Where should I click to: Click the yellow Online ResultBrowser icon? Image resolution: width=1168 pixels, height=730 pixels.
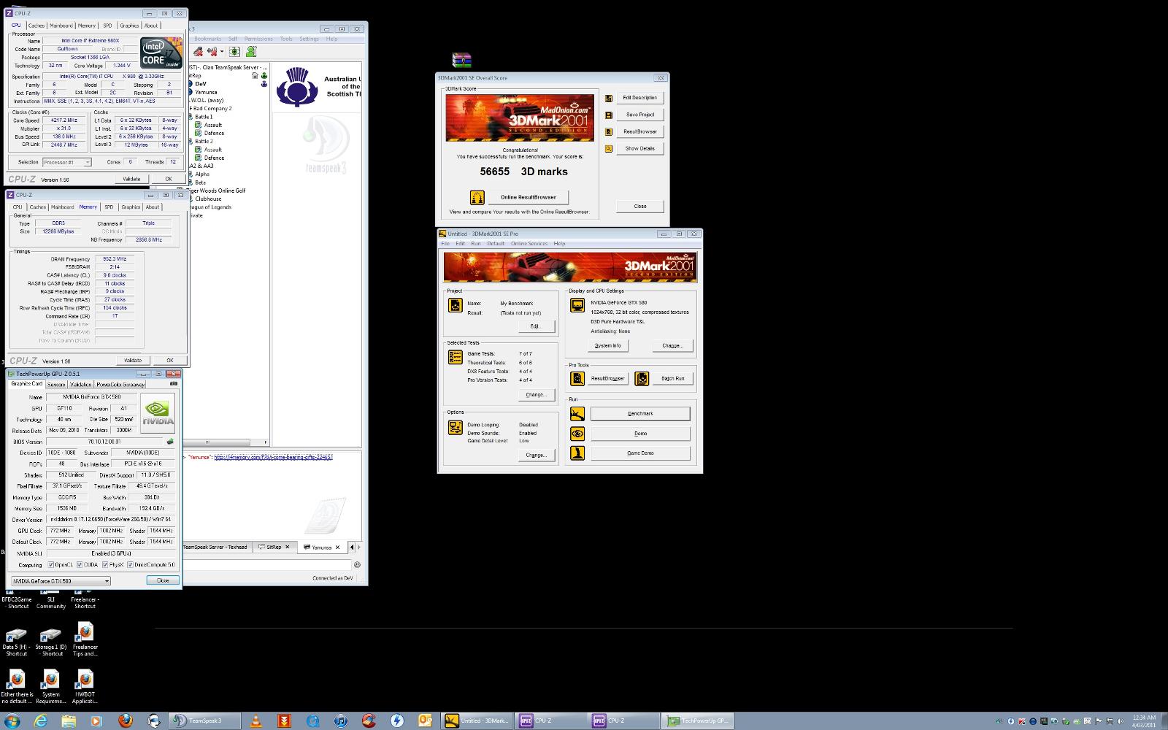[x=477, y=197]
